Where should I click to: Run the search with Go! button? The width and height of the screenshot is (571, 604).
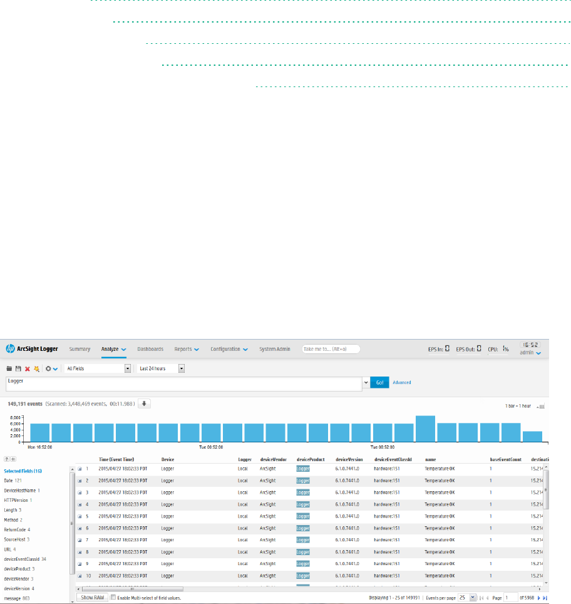tap(379, 382)
